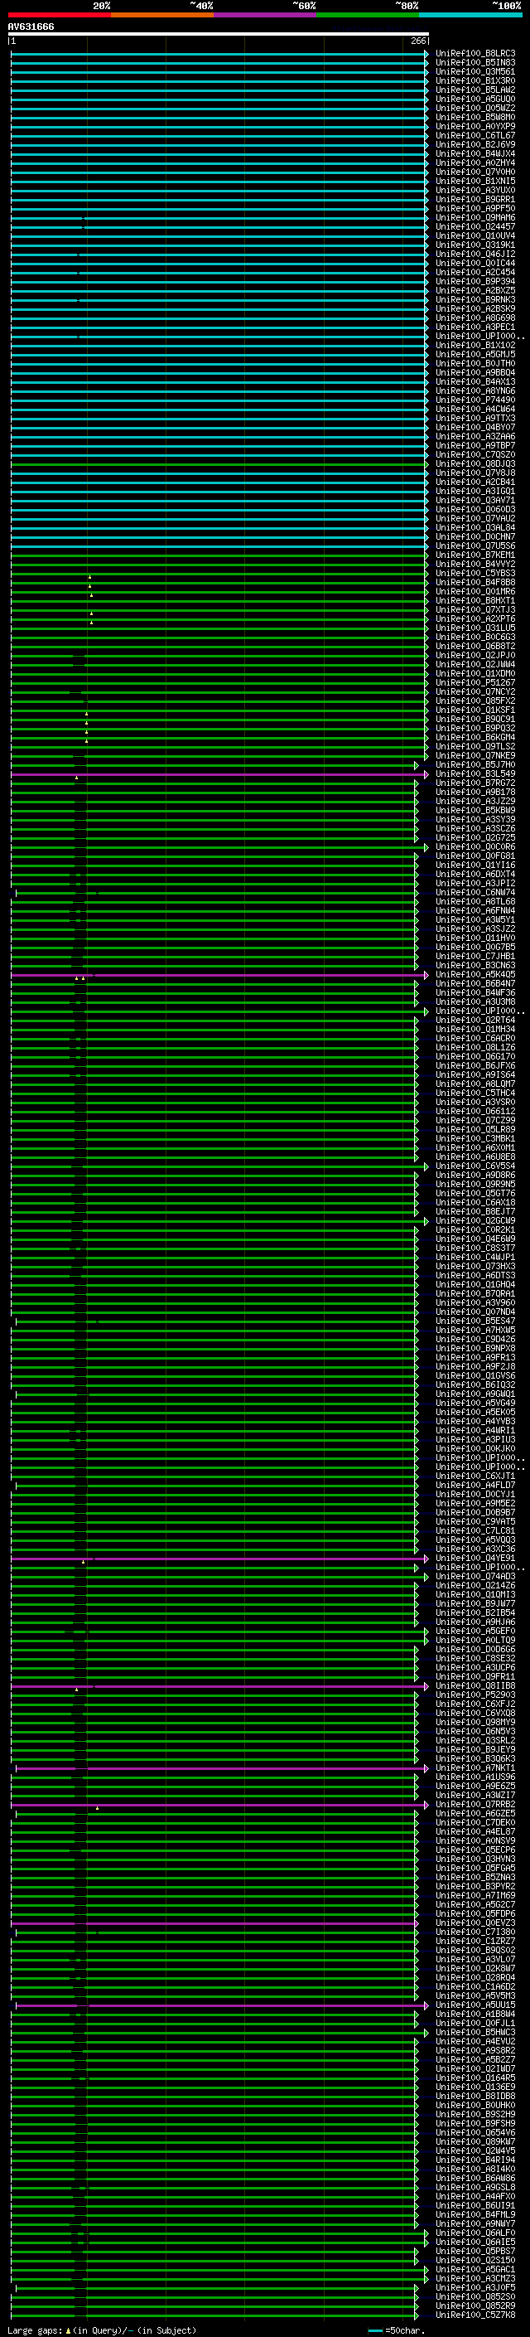Click the purple ~60% legend color bar

pos(266,16)
